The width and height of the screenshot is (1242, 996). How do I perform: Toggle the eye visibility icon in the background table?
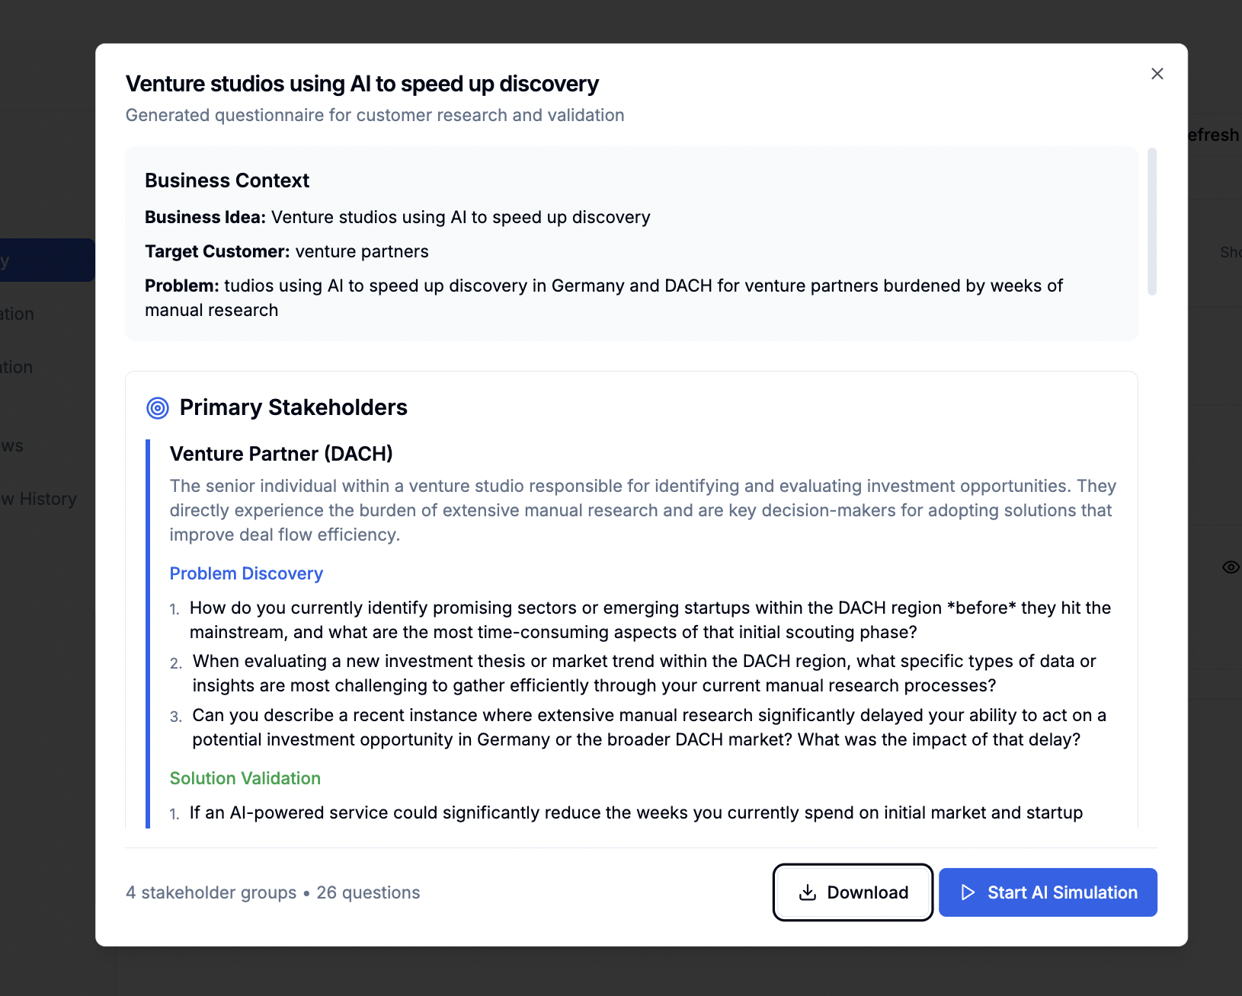(1230, 567)
